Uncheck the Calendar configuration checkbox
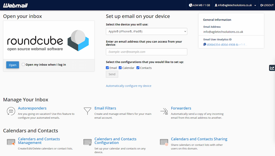 click(x=120, y=68)
